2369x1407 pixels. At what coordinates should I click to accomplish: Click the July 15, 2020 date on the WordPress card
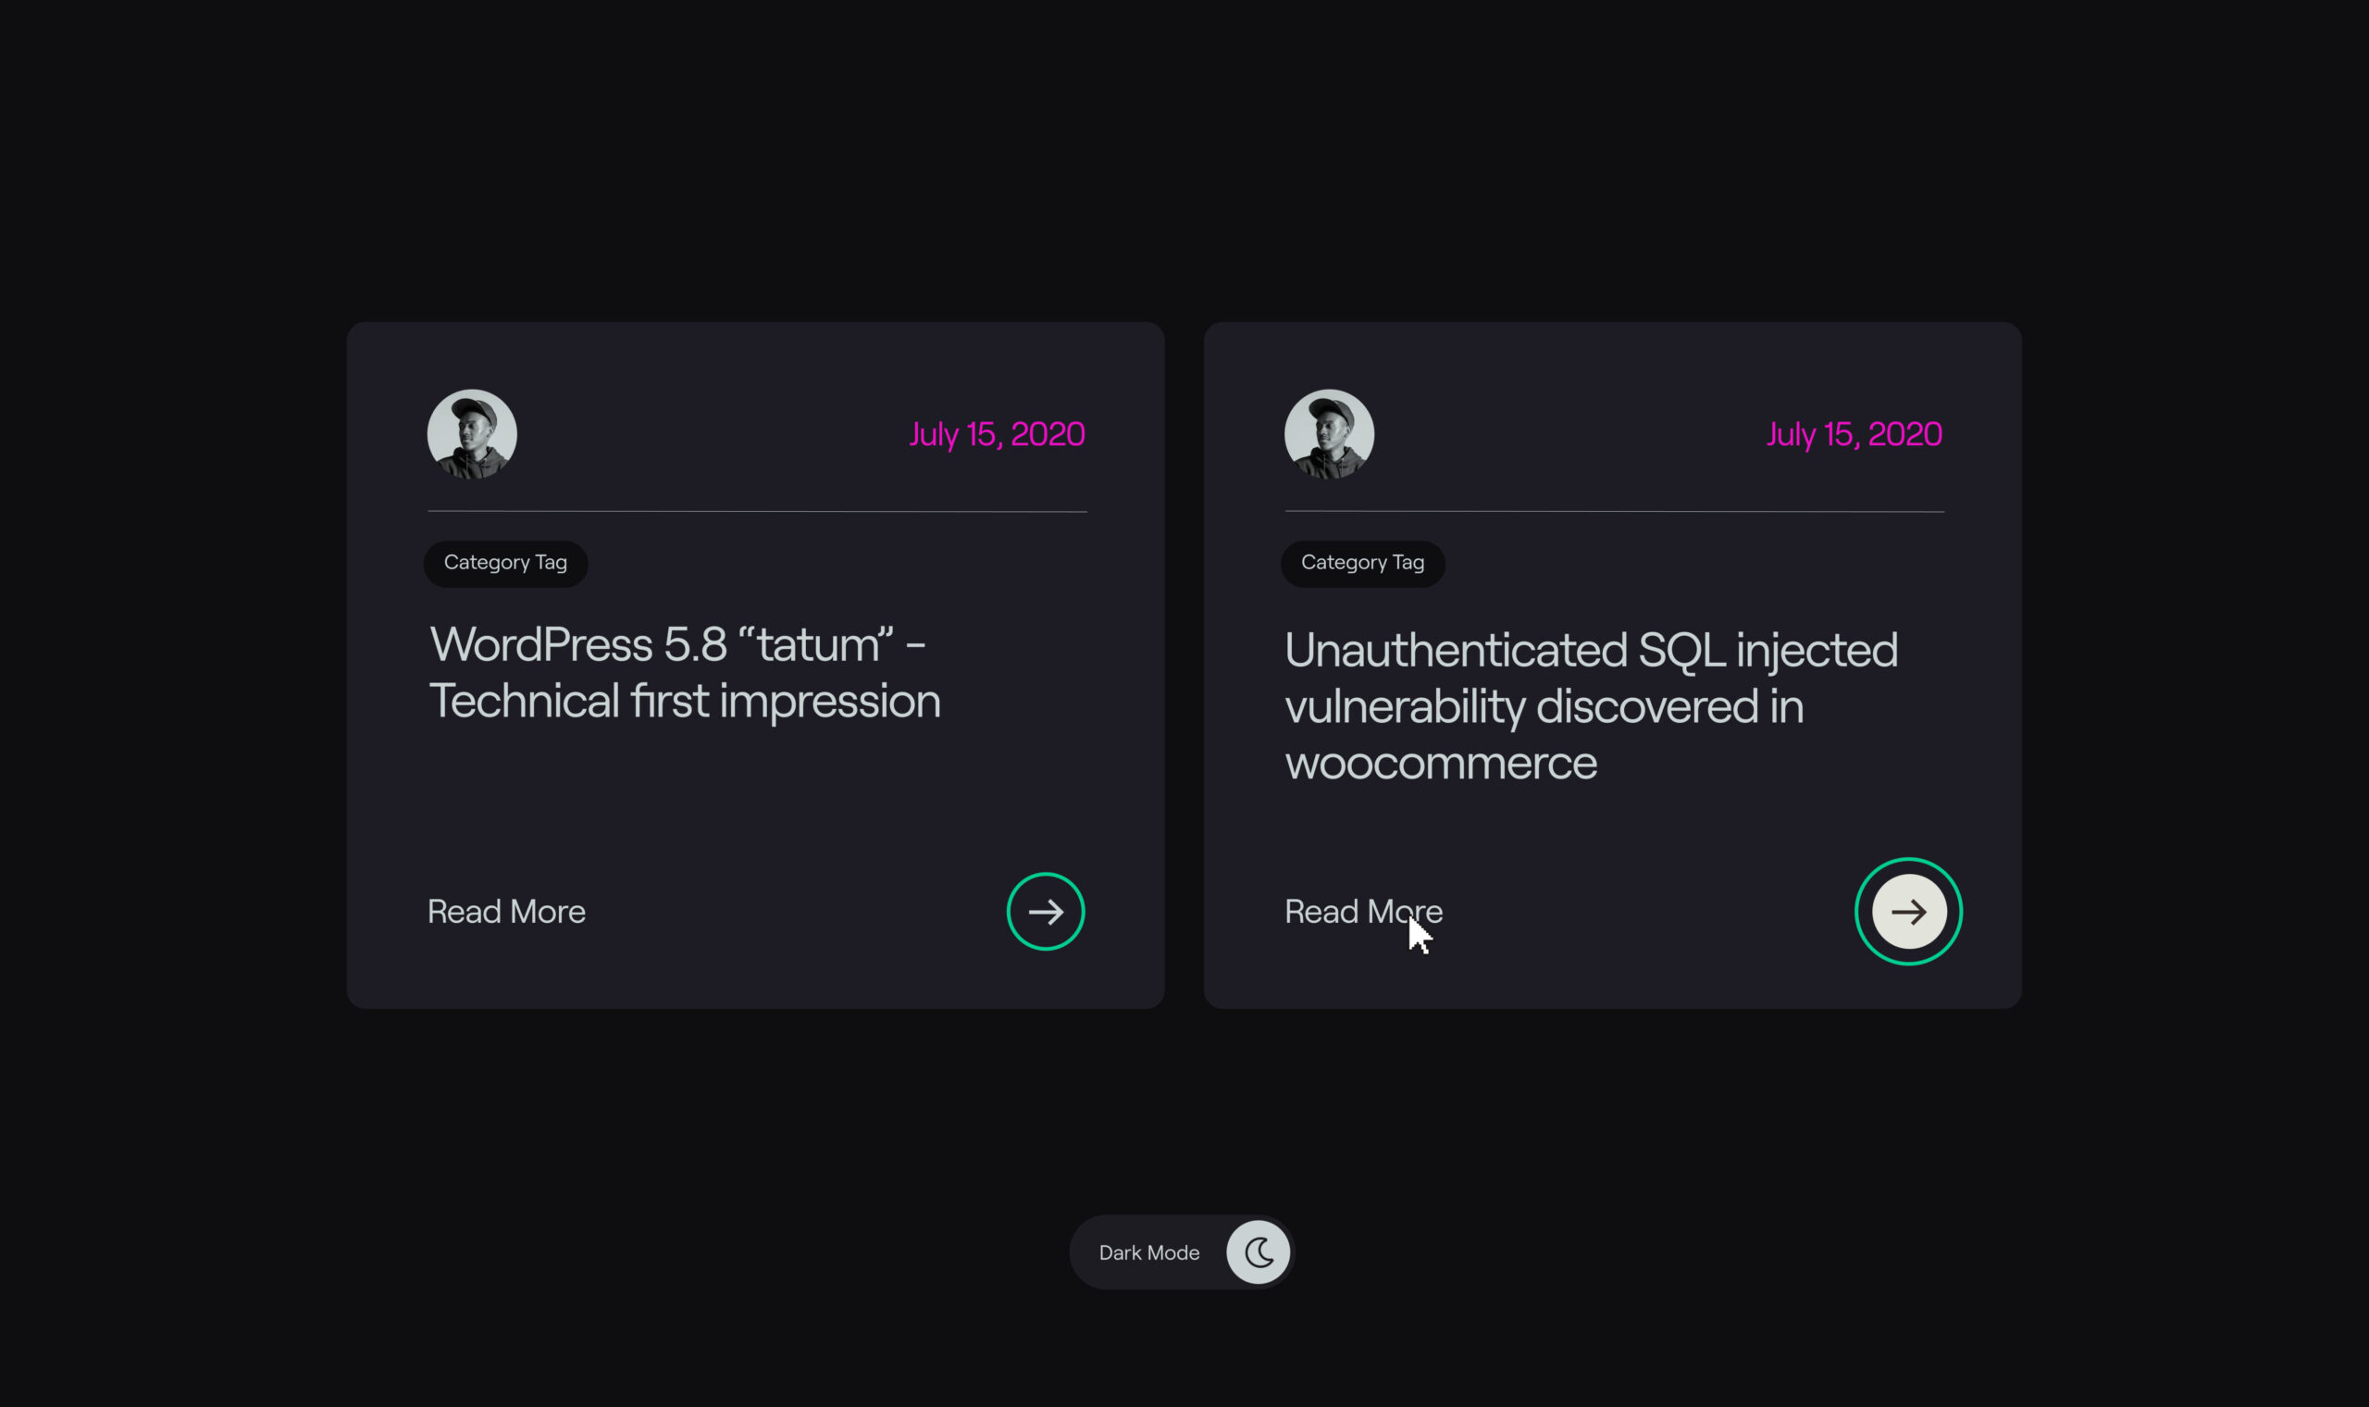997,434
